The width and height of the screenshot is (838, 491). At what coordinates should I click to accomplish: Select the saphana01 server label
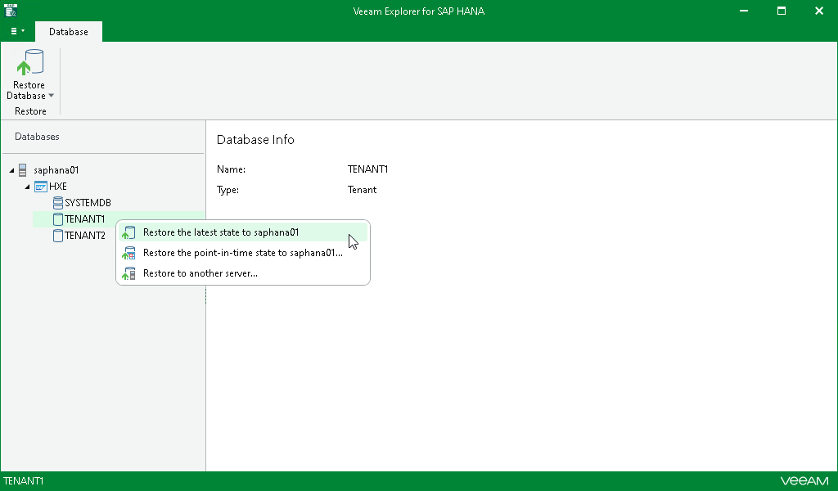(56, 170)
